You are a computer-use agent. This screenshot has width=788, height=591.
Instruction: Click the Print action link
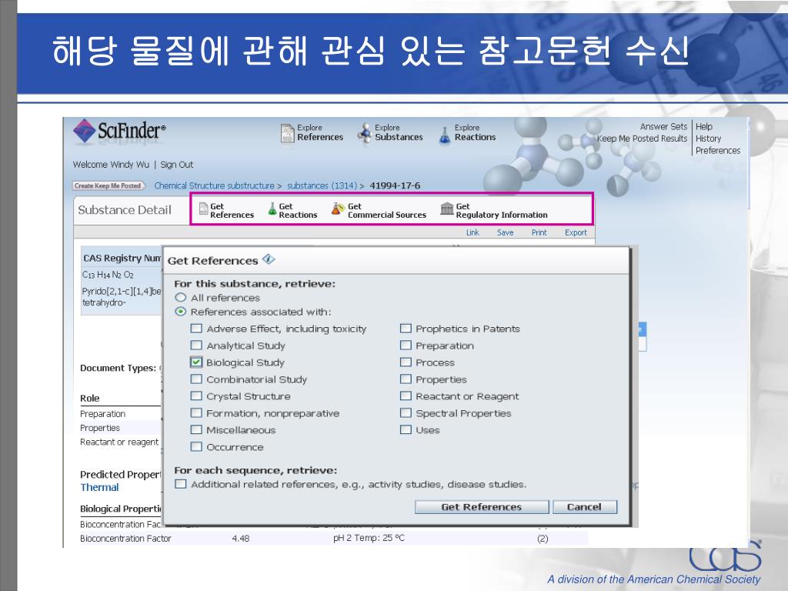tap(539, 232)
